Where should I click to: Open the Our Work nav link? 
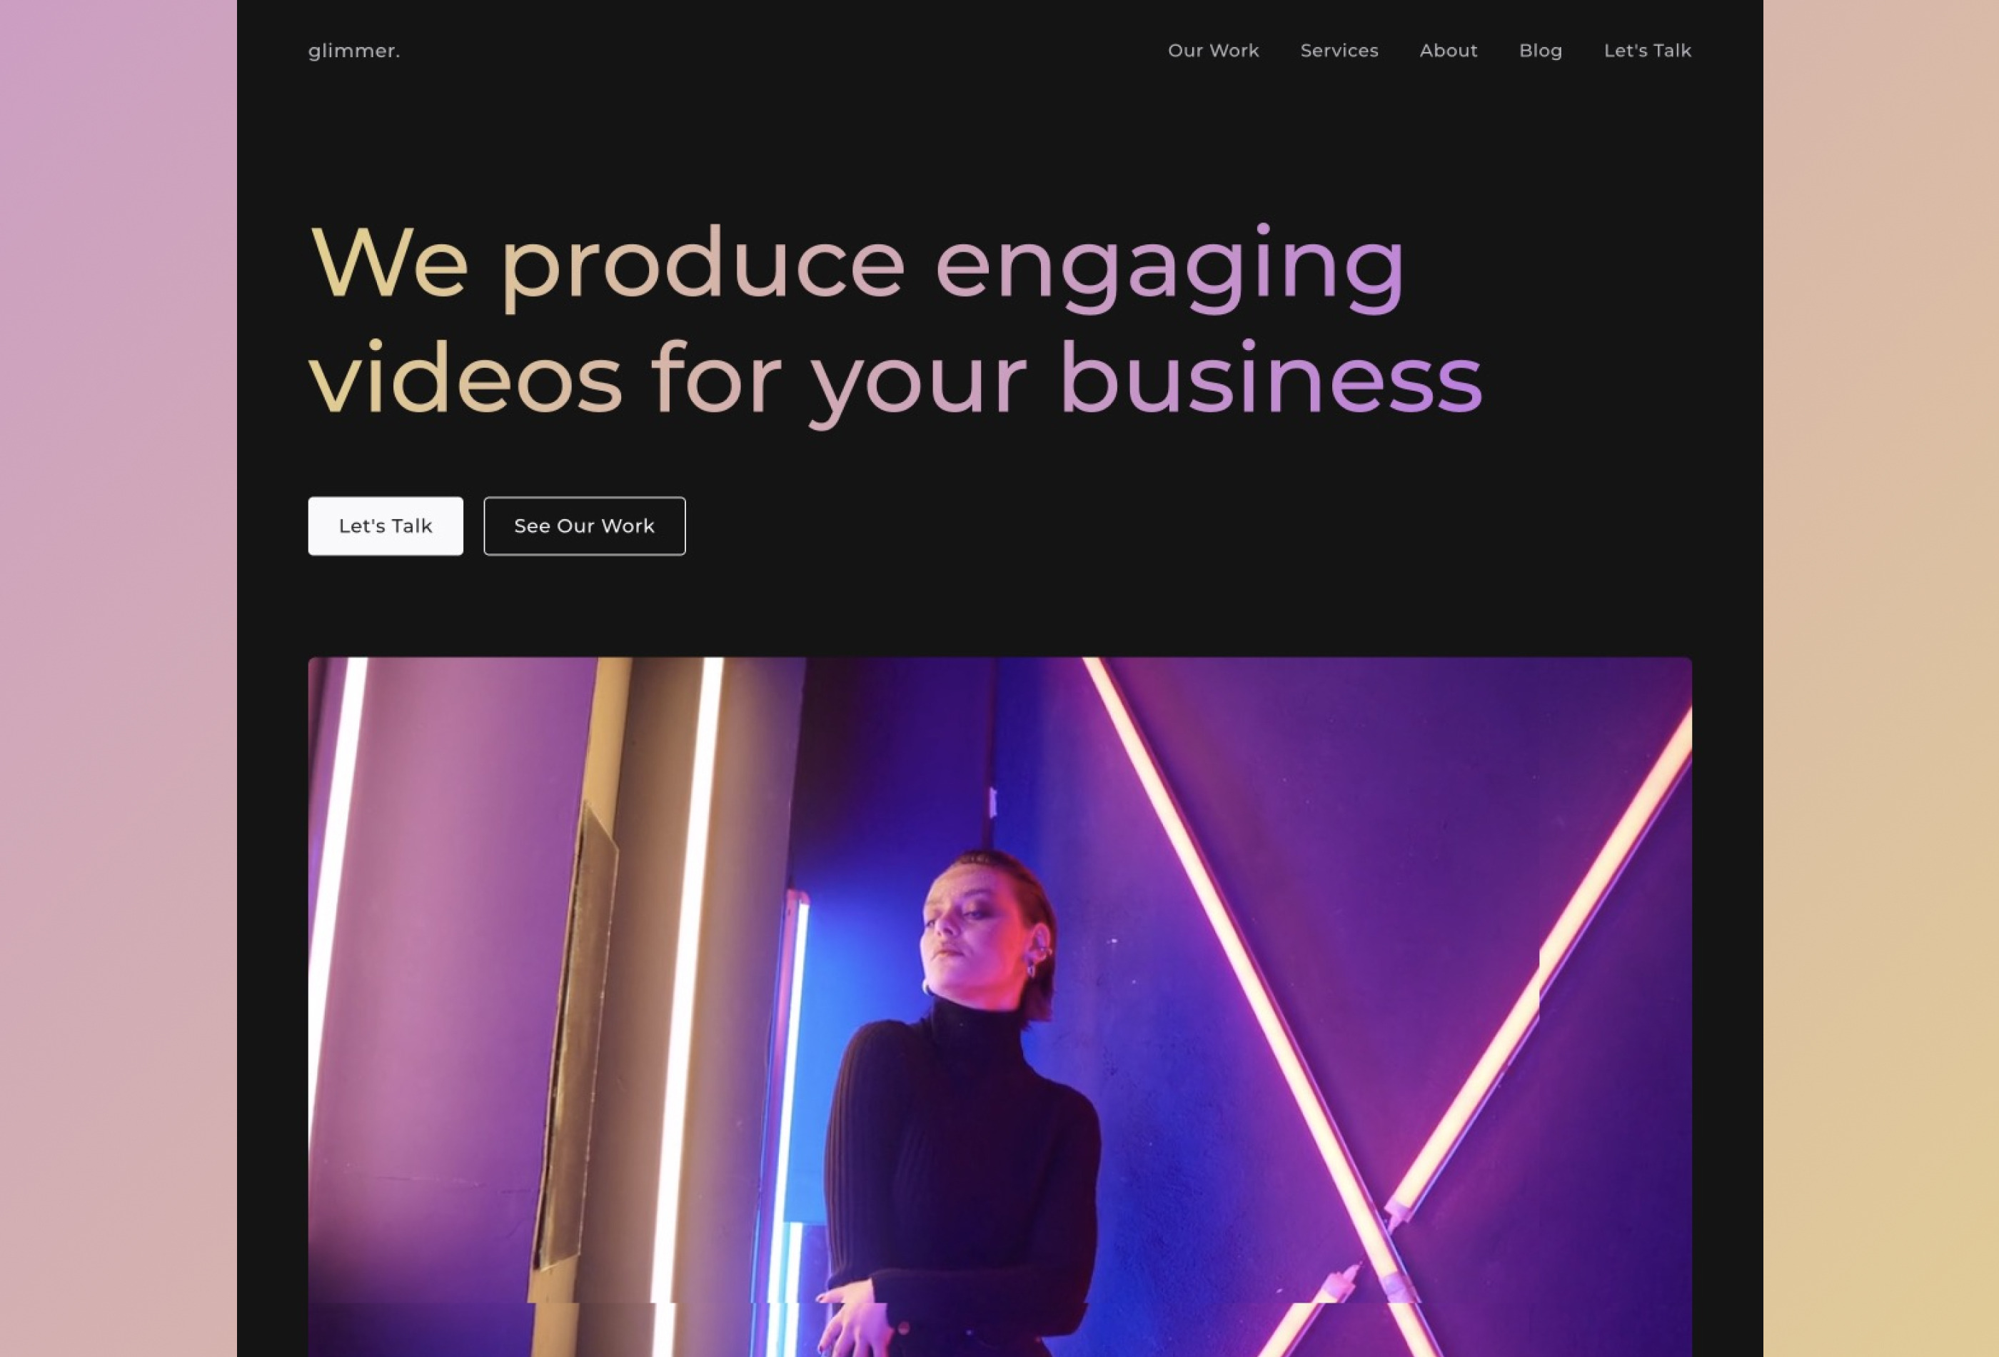click(1213, 51)
